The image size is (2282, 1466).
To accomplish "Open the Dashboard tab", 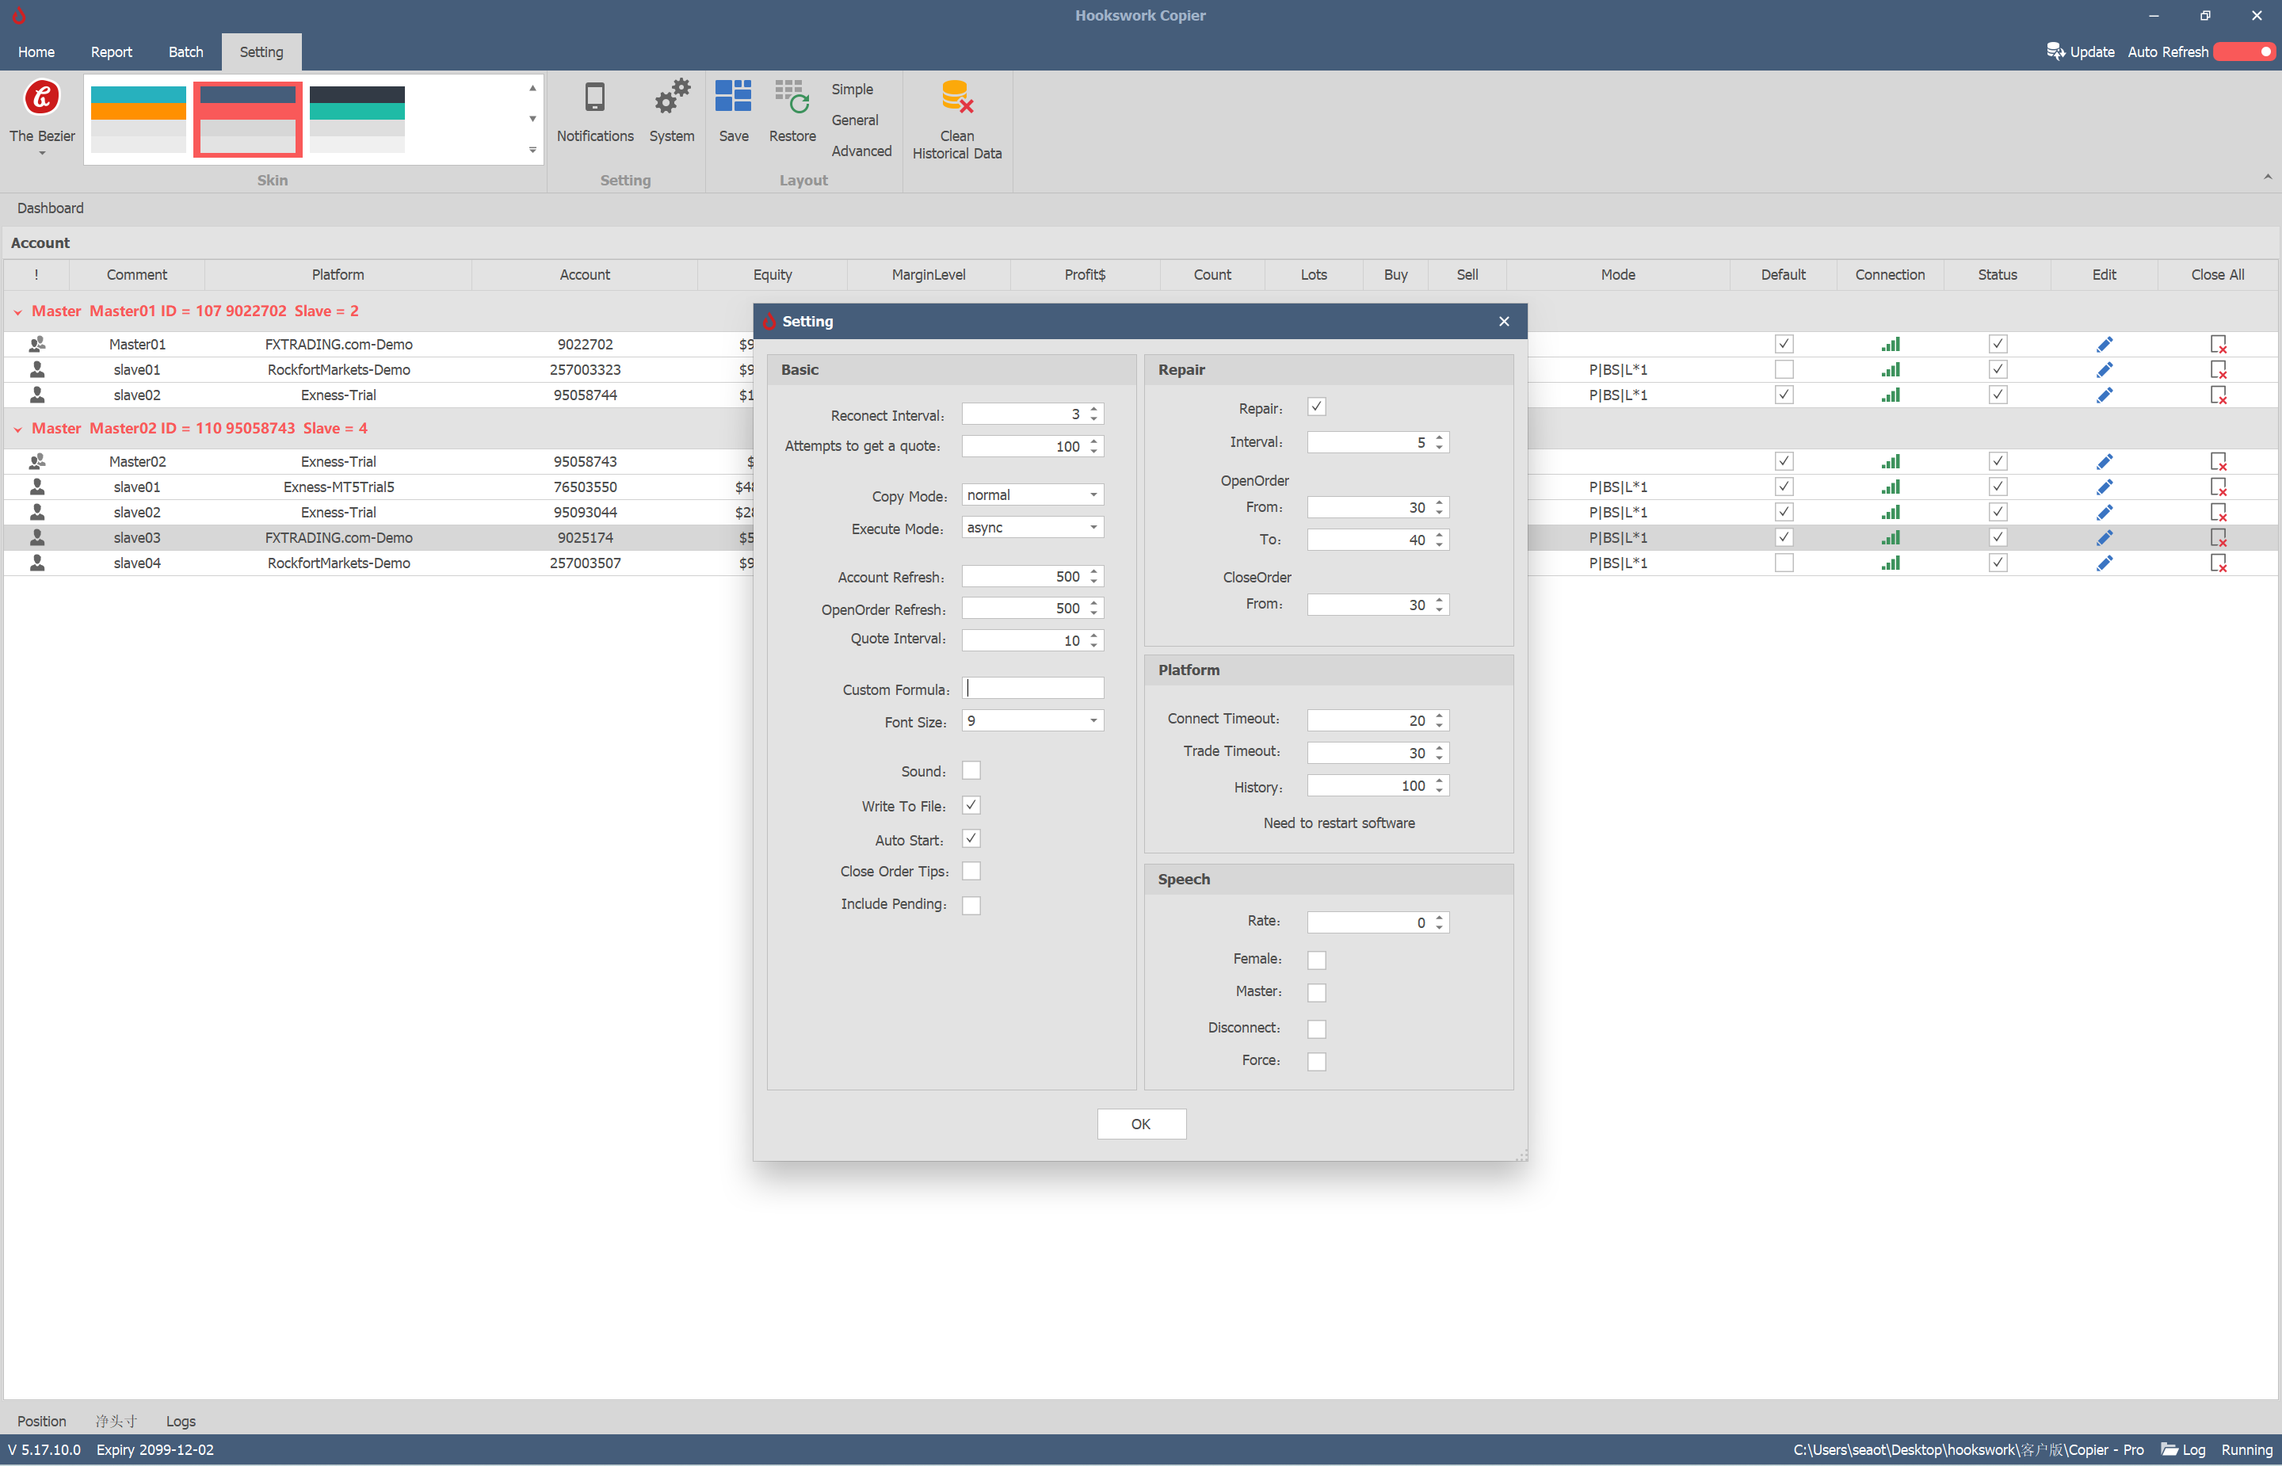I will coord(51,208).
